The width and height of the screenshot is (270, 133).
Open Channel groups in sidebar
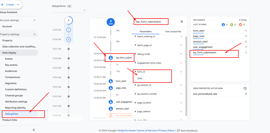(x=14, y=96)
